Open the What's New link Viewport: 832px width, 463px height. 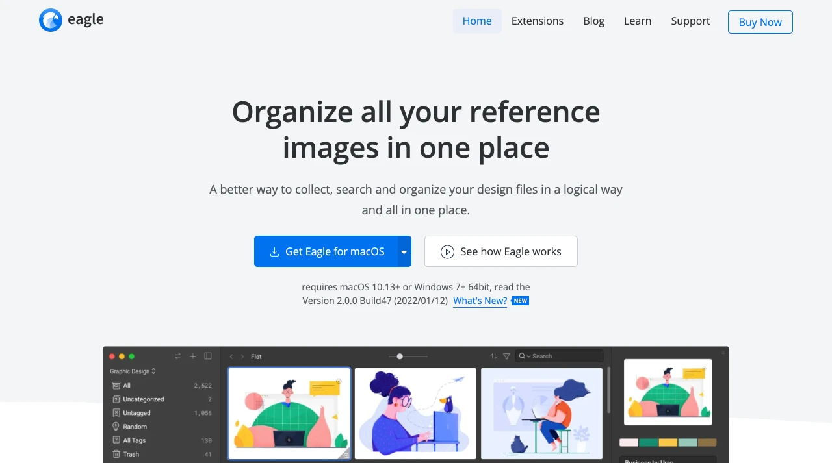click(480, 301)
